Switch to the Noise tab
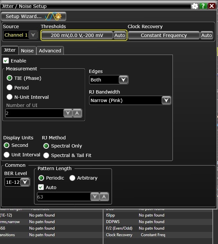Viewport: 218px width, 244px height. click(x=27, y=51)
